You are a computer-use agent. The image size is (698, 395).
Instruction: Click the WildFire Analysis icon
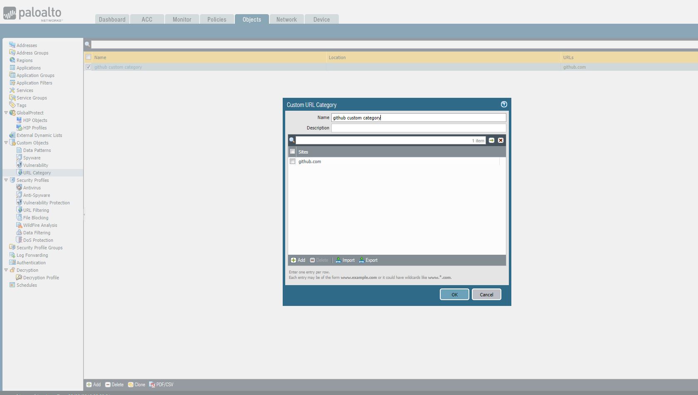click(19, 225)
